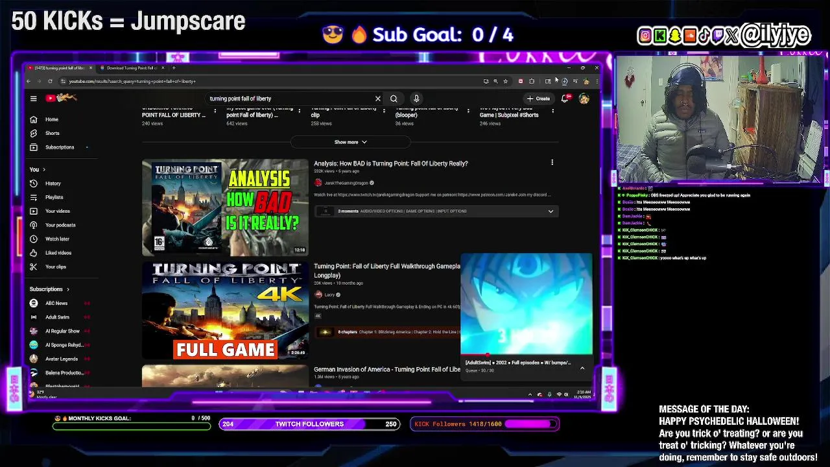Open the YouTube account avatar menu
Viewport: 830px width, 467px height.
(584, 99)
